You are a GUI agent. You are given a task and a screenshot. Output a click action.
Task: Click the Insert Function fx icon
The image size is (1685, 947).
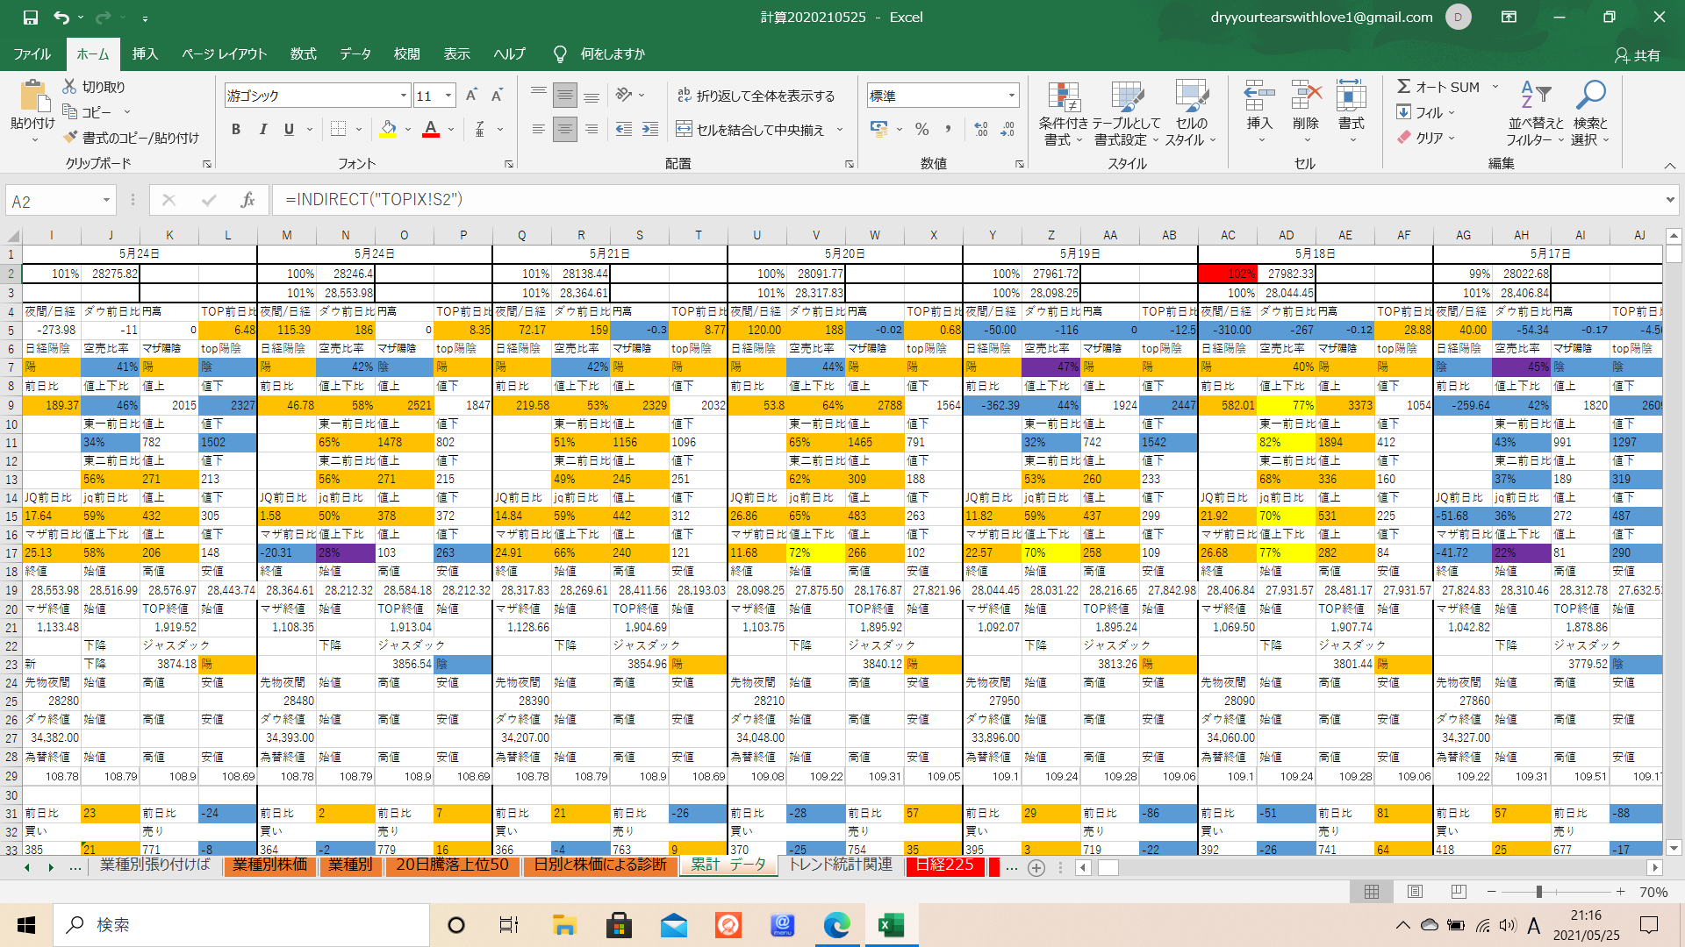[247, 200]
